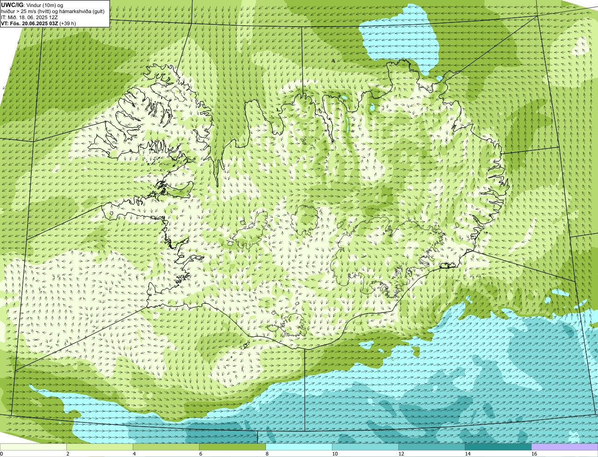598x457 pixels.
Task: Click the 0–2 m/s pale yellow legend swatch
Action: [x=33, y=447]
